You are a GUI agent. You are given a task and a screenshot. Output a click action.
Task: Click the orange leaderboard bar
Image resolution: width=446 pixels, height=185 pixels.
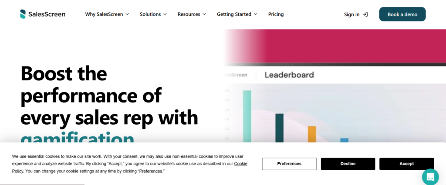(311, 134)
